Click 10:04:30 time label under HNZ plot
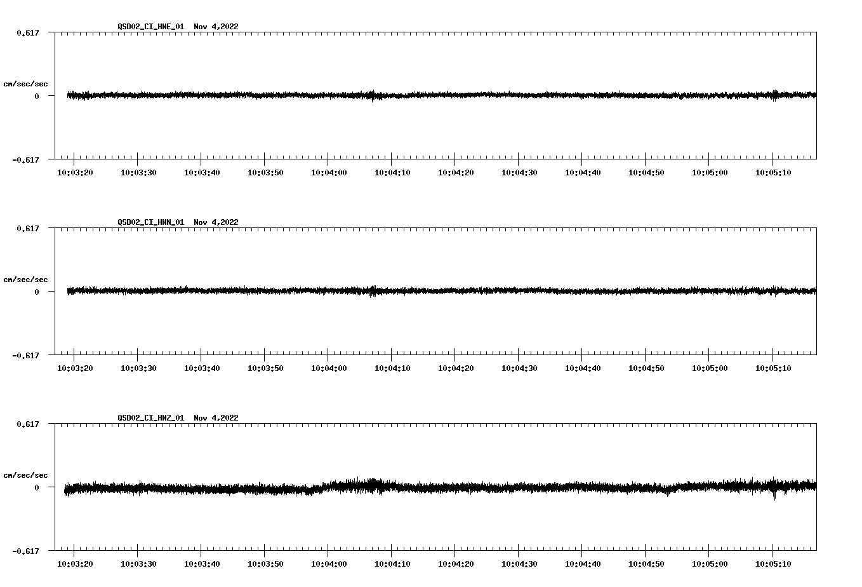Screen dimensions: 862x587 tap(519, 564)
